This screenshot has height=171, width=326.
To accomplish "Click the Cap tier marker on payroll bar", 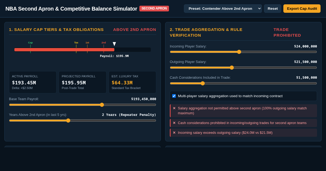I will pyautogui.click(x=30, y=47).
